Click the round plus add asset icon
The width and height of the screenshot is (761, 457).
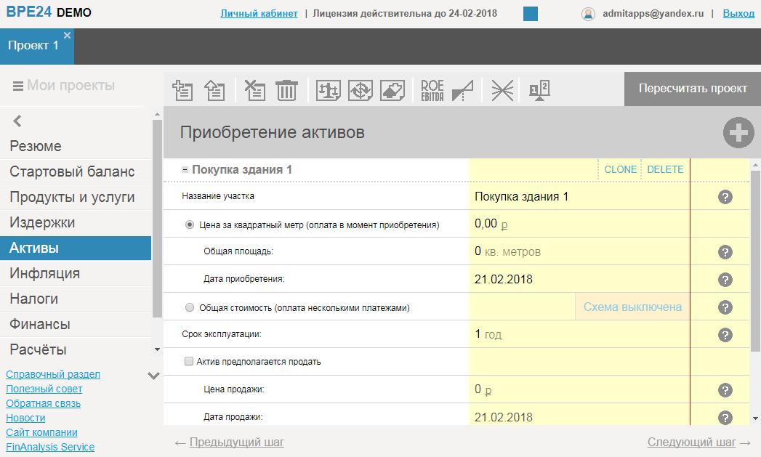738,133
